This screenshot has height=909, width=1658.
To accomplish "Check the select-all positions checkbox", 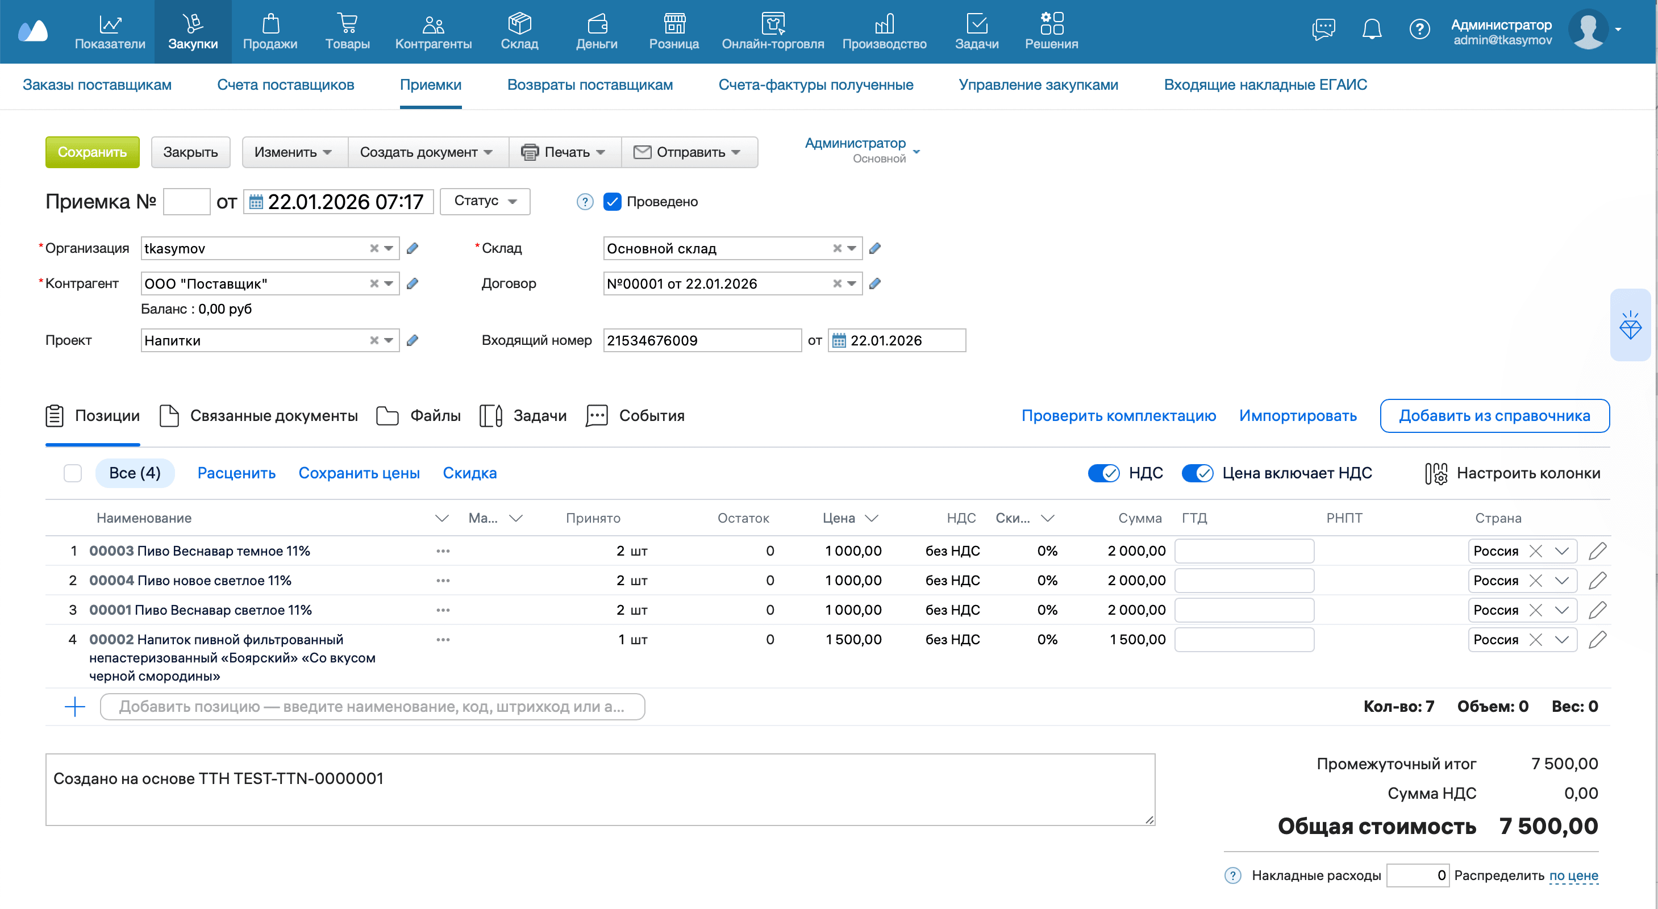I will click(73, 473).
